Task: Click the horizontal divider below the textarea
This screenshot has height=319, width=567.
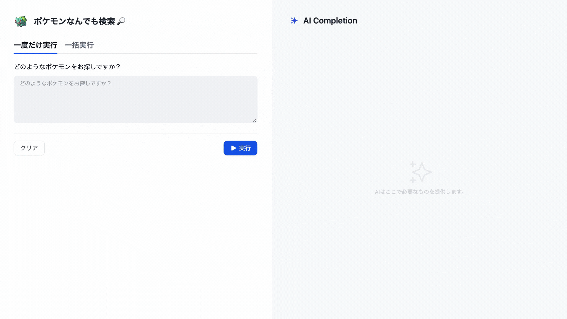Action: pos(136,133)
